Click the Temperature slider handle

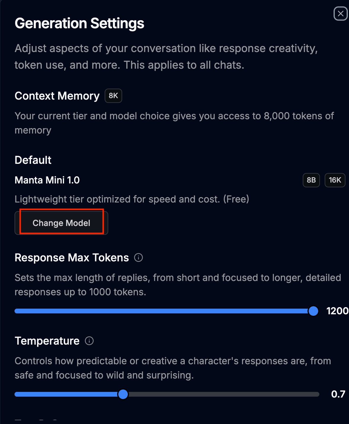click(x=123, y=394)
